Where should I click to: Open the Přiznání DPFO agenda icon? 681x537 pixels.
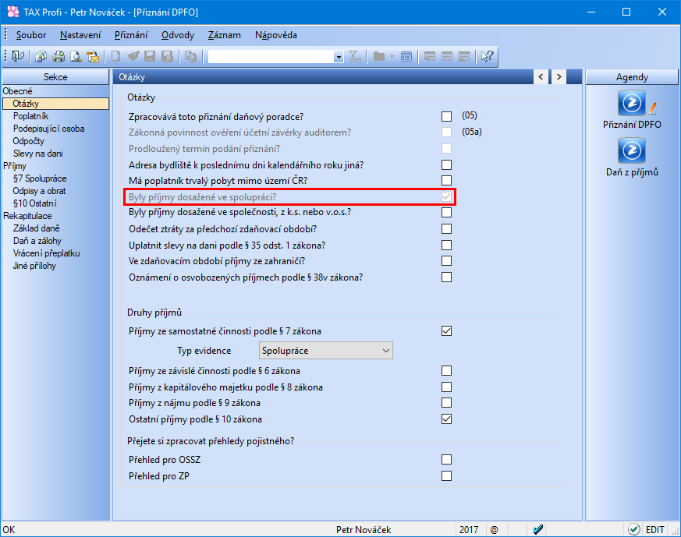(x=632, y=103)
